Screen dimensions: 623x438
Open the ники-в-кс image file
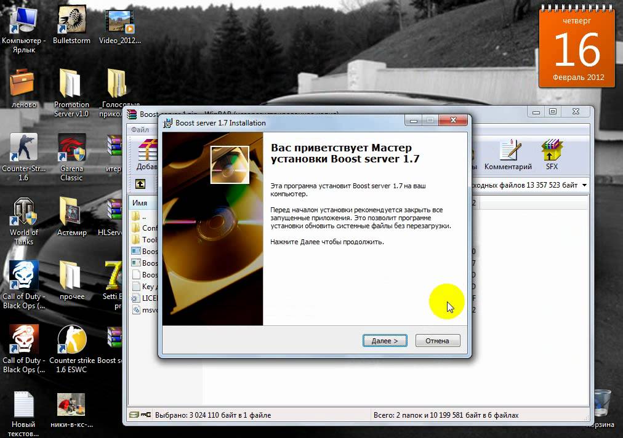click(71, 410)
